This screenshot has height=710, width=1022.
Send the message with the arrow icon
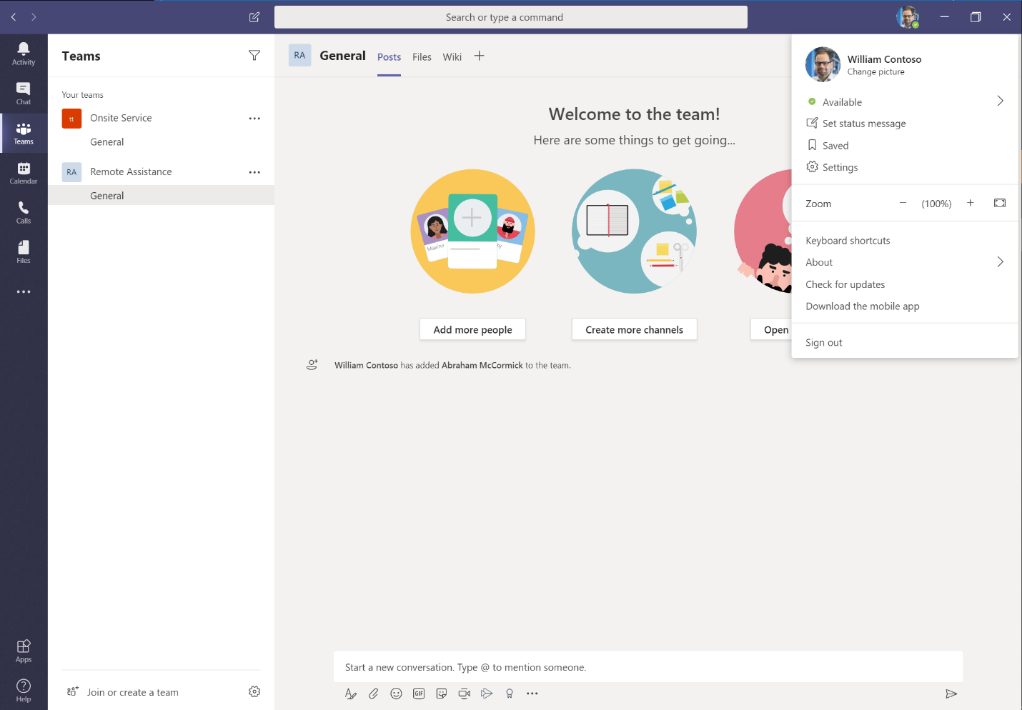click(951, 694)
